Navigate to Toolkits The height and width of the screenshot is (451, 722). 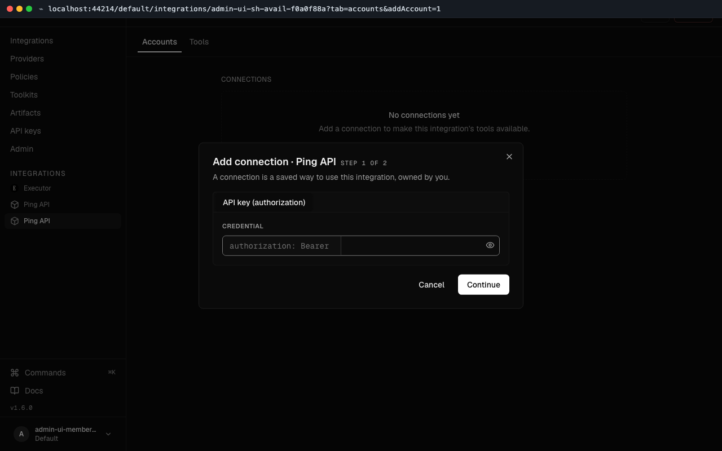[x=24, y=95]
